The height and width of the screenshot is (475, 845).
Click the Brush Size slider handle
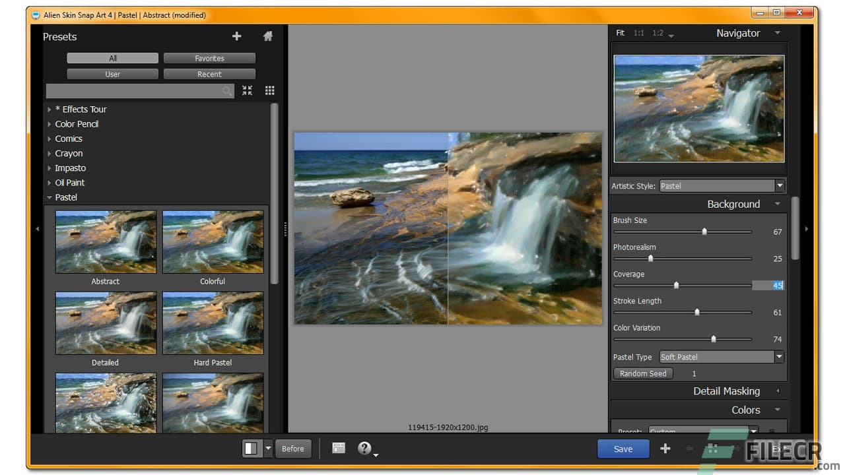tap(704, 232)
